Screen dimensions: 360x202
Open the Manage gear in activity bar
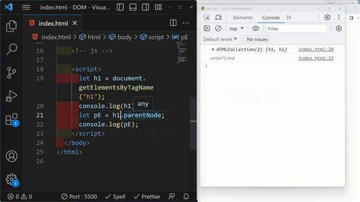(12, 180)
